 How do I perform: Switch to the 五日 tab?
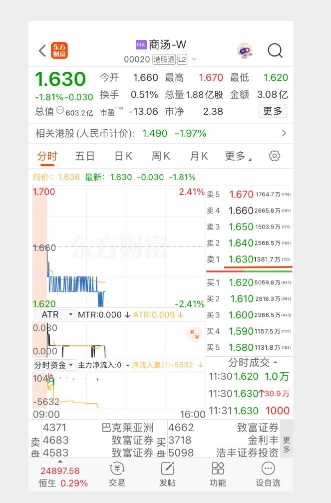tap(85, 156)
